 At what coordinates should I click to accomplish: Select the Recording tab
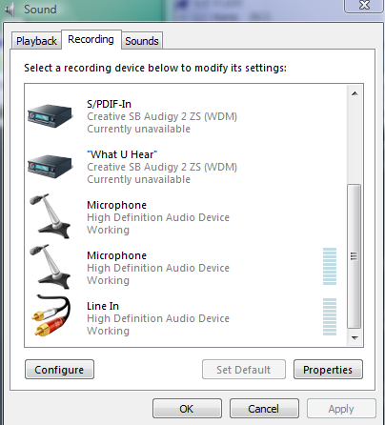91,40
